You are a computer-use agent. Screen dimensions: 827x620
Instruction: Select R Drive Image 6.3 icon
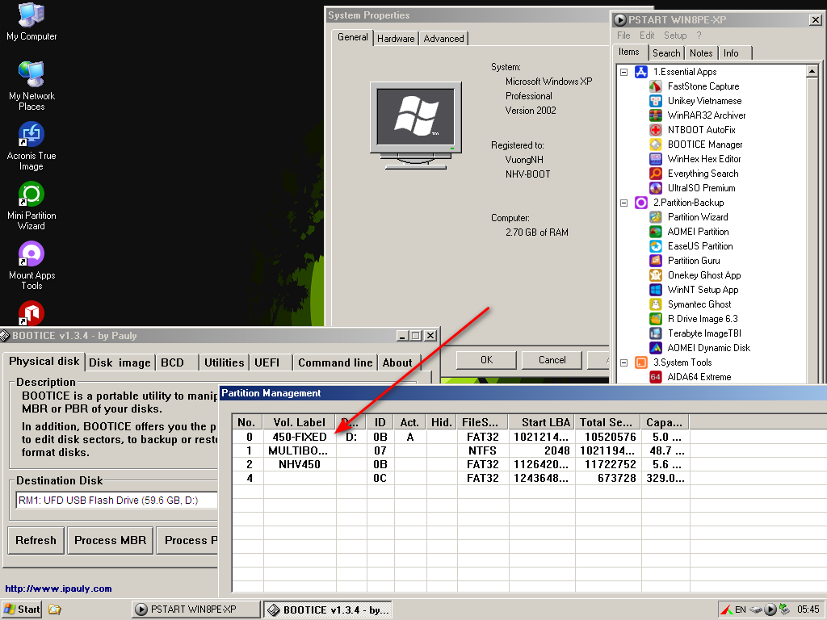point(655,318)
